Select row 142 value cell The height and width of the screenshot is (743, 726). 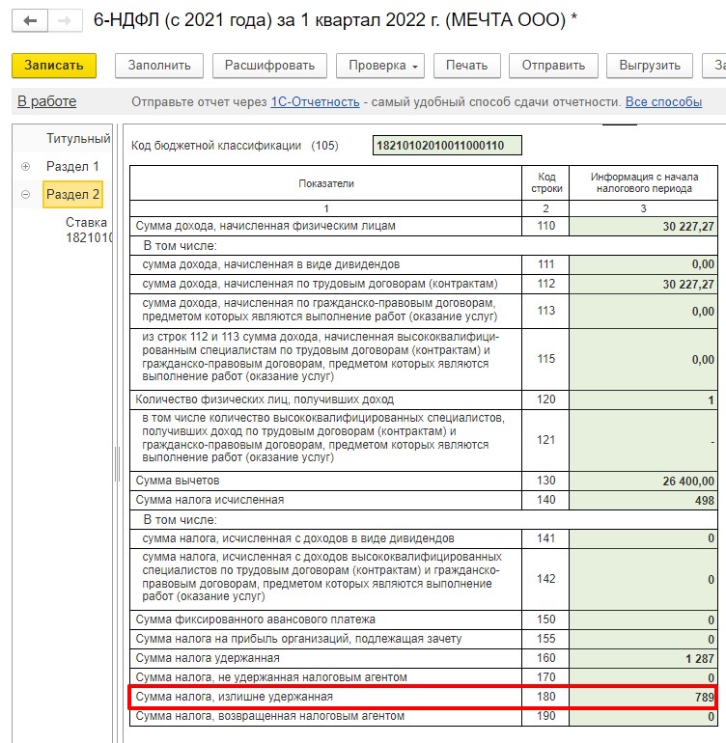[x=643, y=579]
